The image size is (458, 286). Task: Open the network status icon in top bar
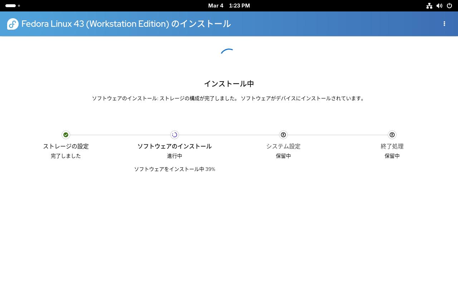pos(429,6)
